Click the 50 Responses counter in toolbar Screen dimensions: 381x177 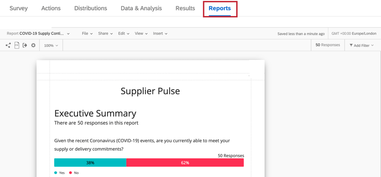pos(328,45)
